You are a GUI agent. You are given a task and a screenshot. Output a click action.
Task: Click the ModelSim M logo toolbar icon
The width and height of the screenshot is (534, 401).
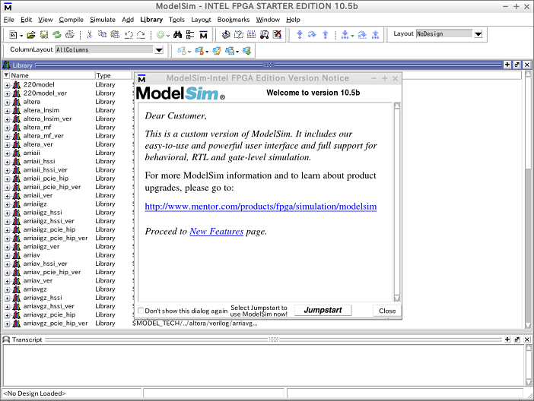203,35
